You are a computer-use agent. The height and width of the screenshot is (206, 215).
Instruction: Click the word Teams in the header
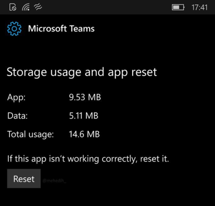[x=82, y=29]
